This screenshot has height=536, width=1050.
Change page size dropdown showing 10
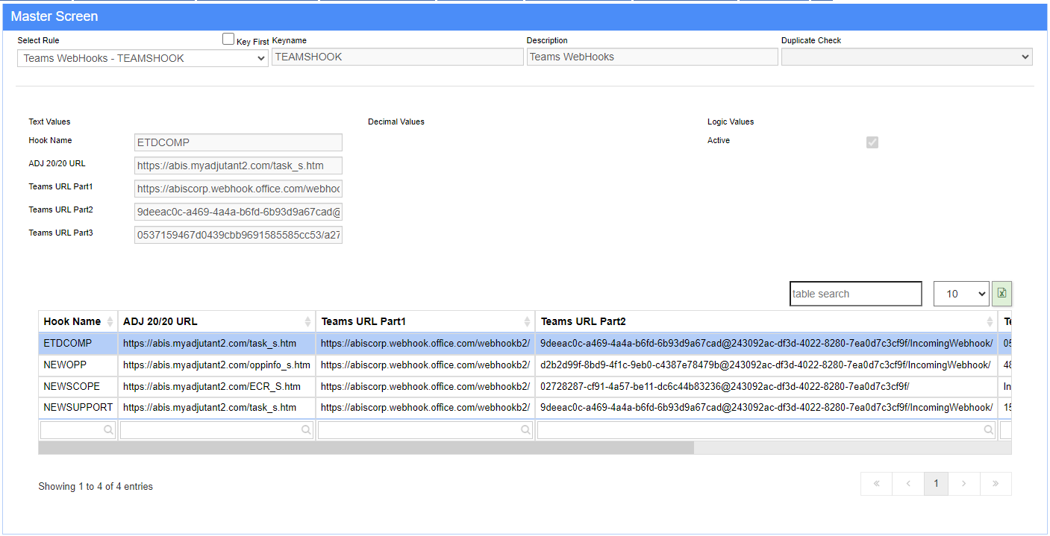(x=961, y=294)
